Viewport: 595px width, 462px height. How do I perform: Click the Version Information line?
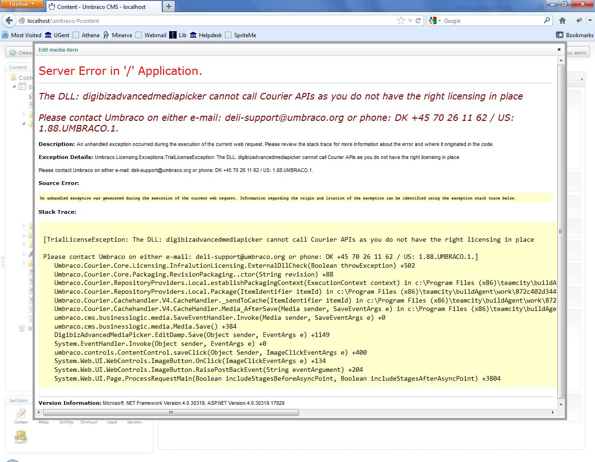coord(161,403)
